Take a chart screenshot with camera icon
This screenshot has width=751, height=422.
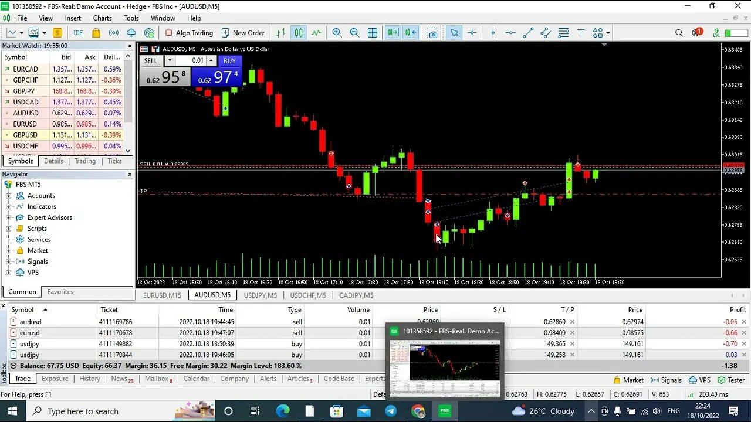point(432,33)
